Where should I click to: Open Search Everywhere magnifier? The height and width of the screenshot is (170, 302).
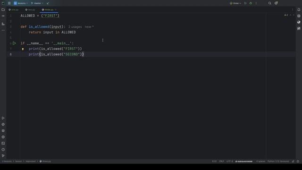click(269, 3)
